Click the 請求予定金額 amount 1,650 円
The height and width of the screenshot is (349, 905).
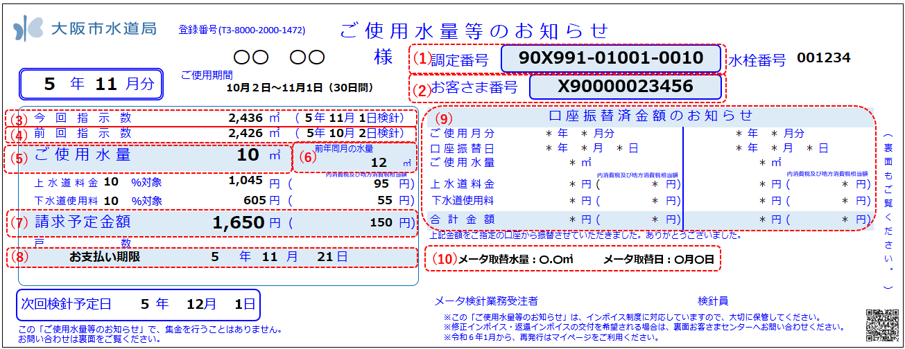(247, 223)
